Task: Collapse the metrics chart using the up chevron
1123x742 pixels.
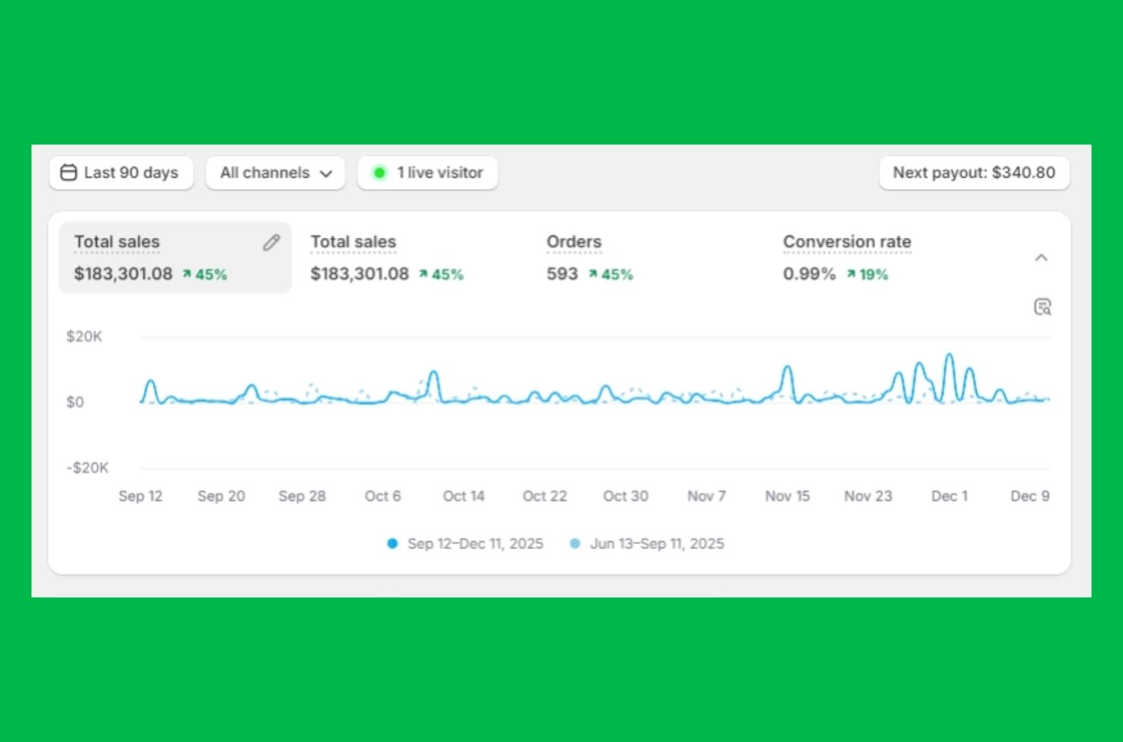Action: 1041,258
